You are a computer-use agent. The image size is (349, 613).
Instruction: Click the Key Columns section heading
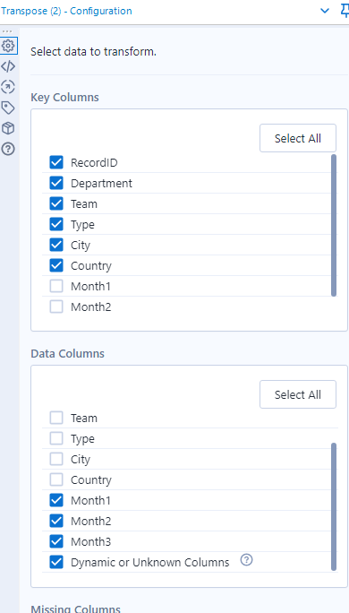click(64, 97)
